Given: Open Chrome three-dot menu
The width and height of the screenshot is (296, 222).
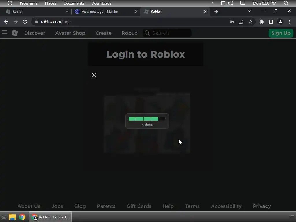Looking at the screenshot, I should point(290,22).
